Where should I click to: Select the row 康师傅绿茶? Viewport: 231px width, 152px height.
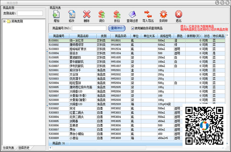137,45
